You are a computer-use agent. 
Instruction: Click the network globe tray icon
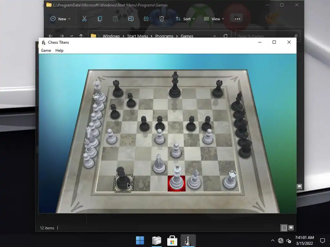pyautogui.click(x=281, y=241)
